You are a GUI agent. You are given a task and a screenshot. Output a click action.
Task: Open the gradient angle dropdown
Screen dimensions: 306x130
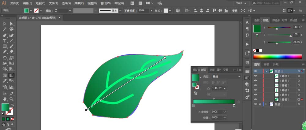(225, 88)
